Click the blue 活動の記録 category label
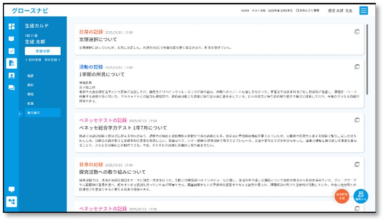385x222 pixels. pos(91,67)
